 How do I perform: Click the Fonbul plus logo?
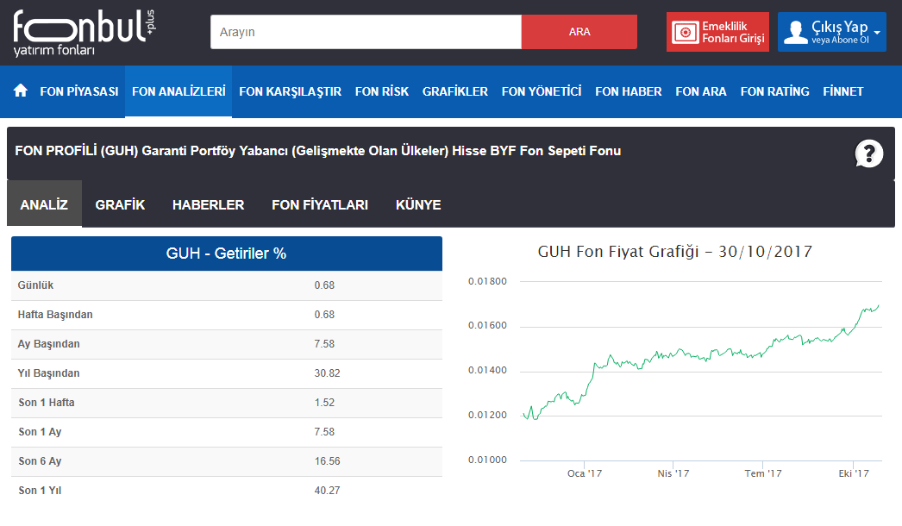pos(84,33)
